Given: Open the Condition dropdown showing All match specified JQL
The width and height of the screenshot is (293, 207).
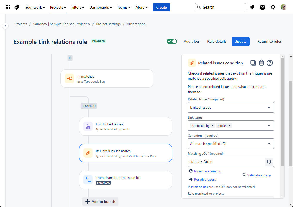Looking at the screenshot, I should tap(230, 143).
